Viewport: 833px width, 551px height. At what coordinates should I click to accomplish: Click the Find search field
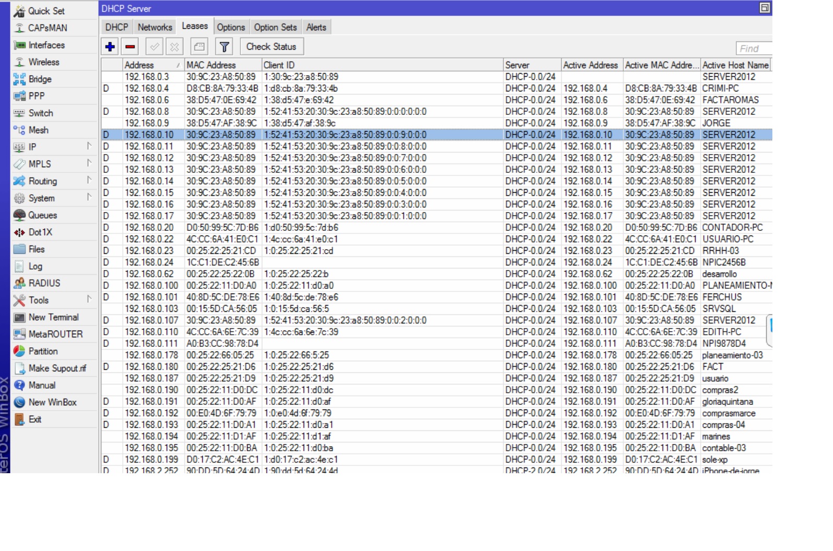754,49
